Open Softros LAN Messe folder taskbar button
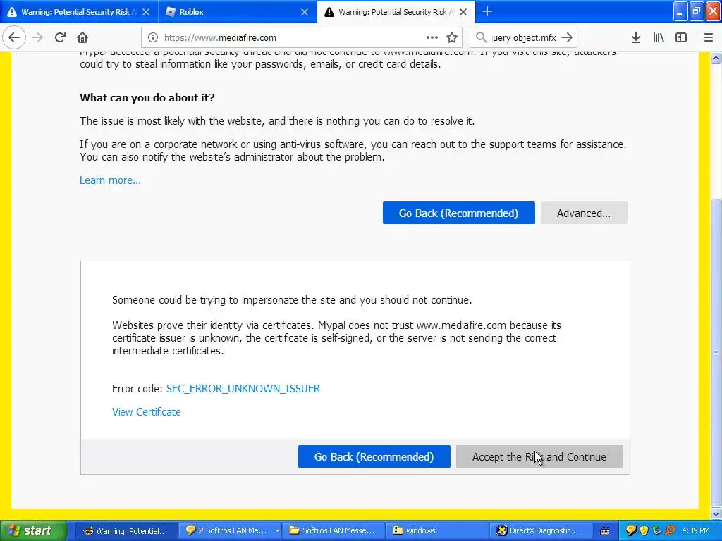Screen dimensions: 722x541 (333, 531)
